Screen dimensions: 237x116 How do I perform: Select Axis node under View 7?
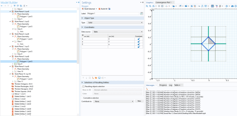(22, 44)
